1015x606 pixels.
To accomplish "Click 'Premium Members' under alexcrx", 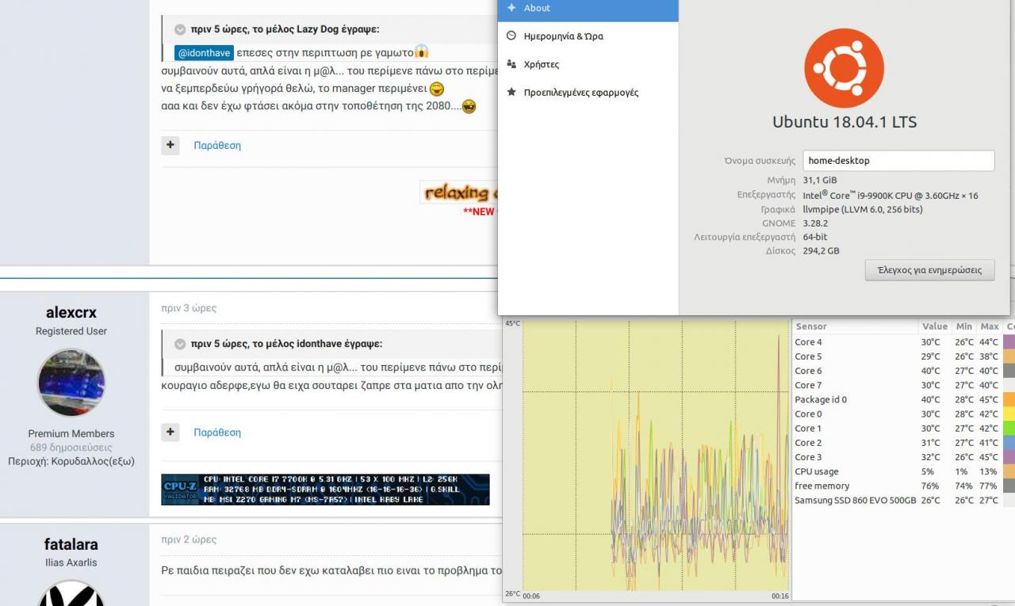I will 71,434.
